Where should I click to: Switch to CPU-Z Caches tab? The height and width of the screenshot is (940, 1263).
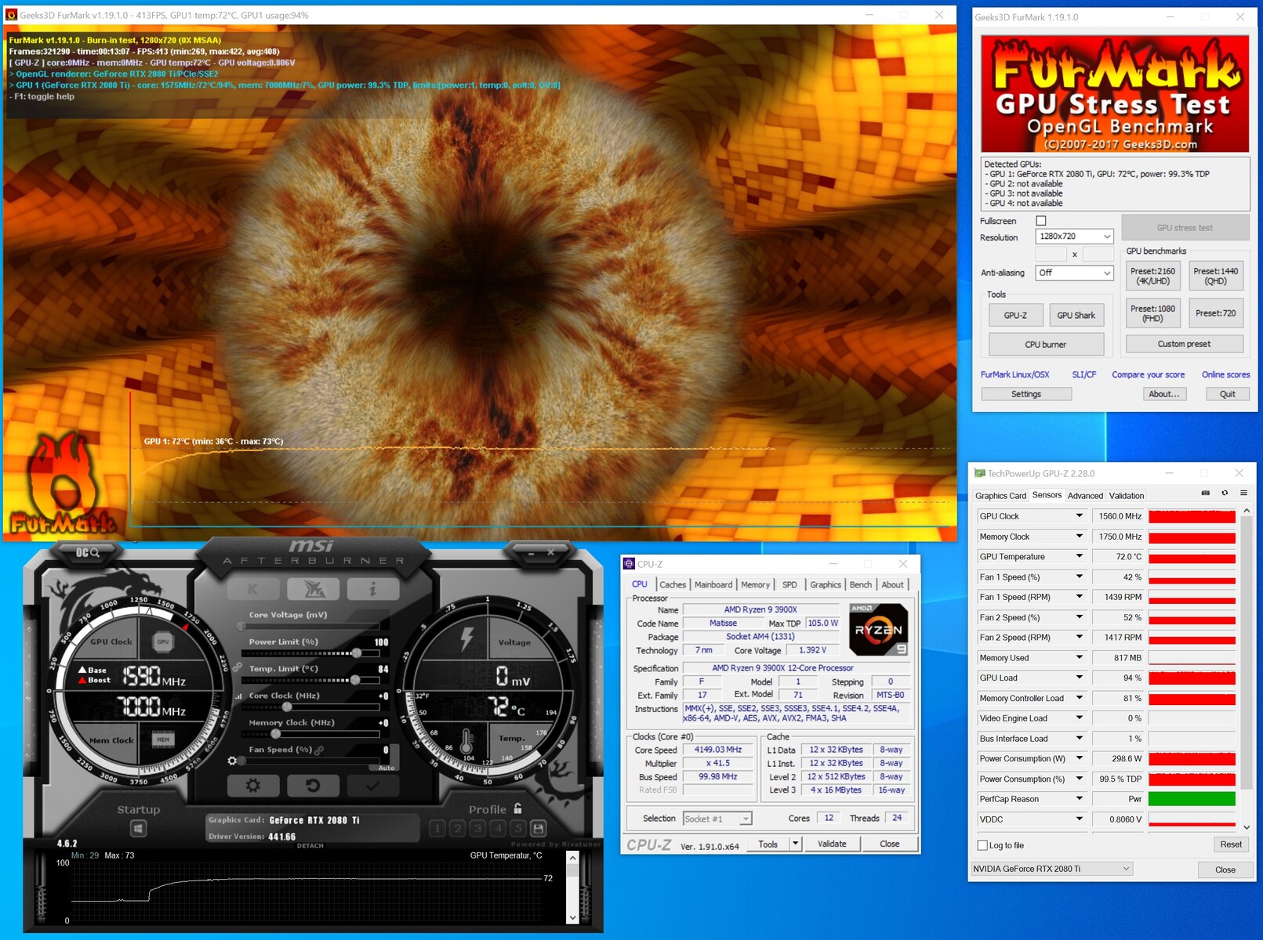672,584
